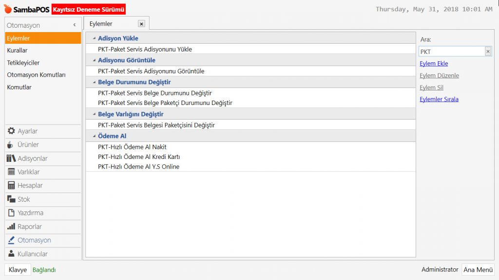Open Varlıklar via table icon
Screen dimensions: 499x280
[11, 172]
